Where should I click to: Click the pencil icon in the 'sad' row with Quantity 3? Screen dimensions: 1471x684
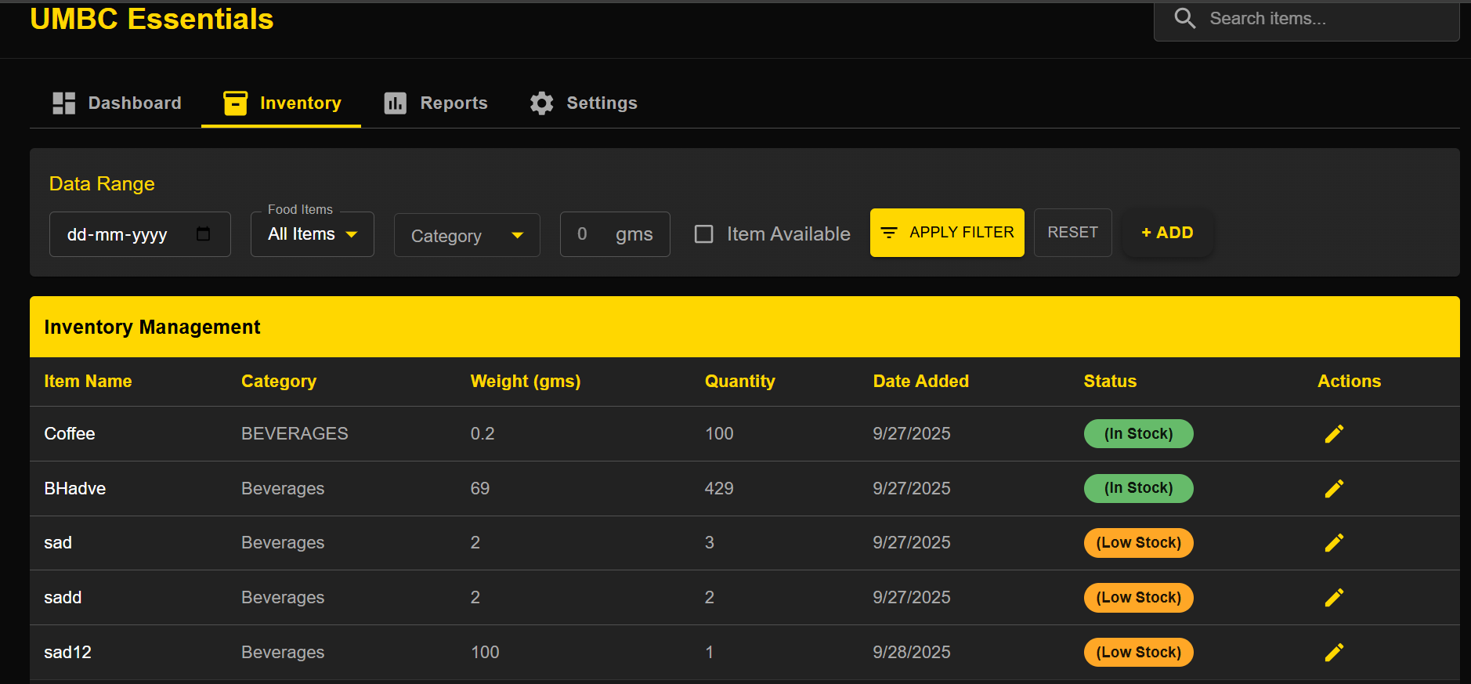click(x=1334, y=543)
